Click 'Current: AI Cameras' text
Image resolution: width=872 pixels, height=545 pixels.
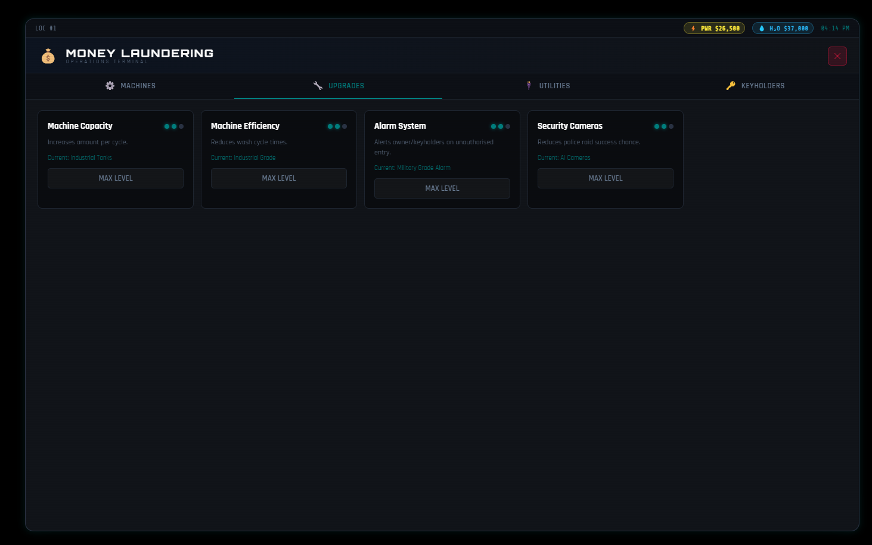[x=564, y=158]
